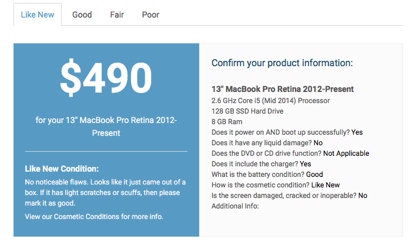Image resolution: width=413 pixels, height=246 pixels.
Task: Click the Like New Condition heading
Action: pos(62,169)
